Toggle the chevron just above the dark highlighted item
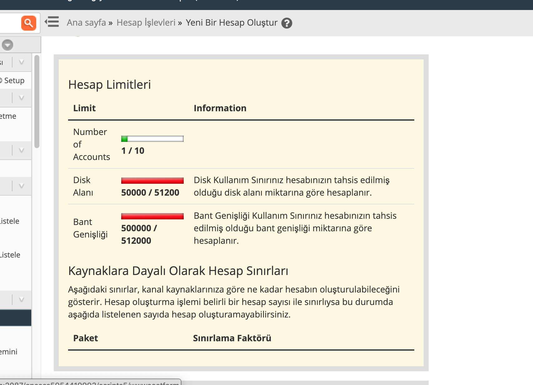533x385 pixels. click(x=21, y=300)
